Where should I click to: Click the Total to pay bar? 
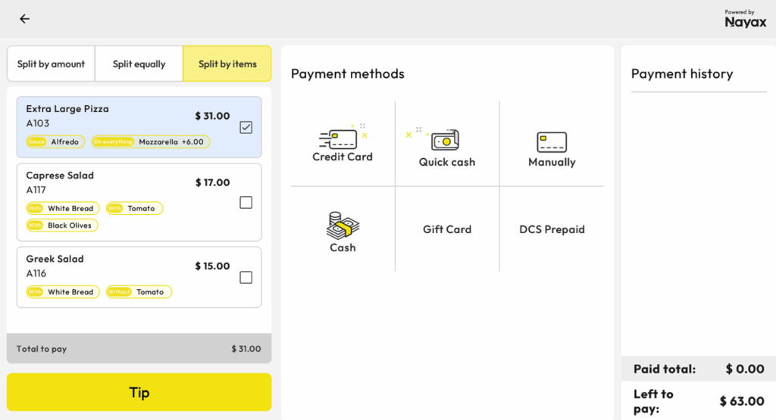pyautogui.click(x=139, y=349)
